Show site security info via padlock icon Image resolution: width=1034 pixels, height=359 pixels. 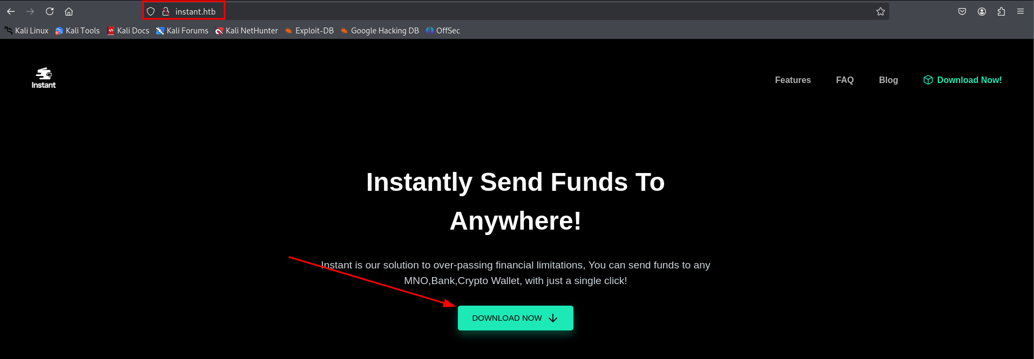point(166,11)
